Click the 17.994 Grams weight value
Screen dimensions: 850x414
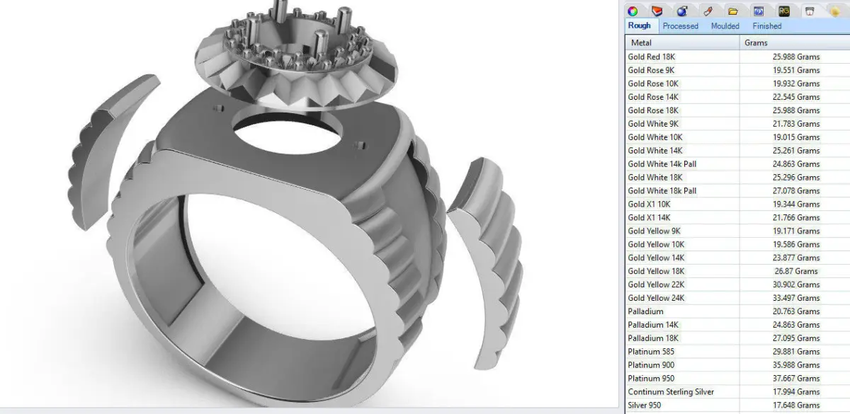[796, 393]
